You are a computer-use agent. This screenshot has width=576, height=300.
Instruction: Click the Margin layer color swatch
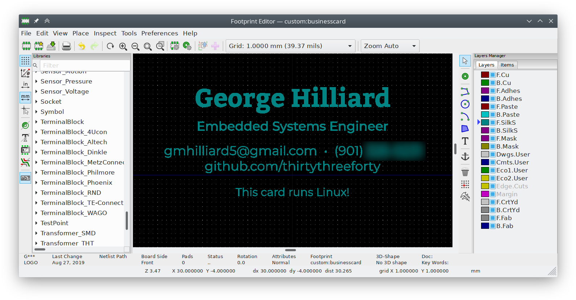[x=485, y=194]
